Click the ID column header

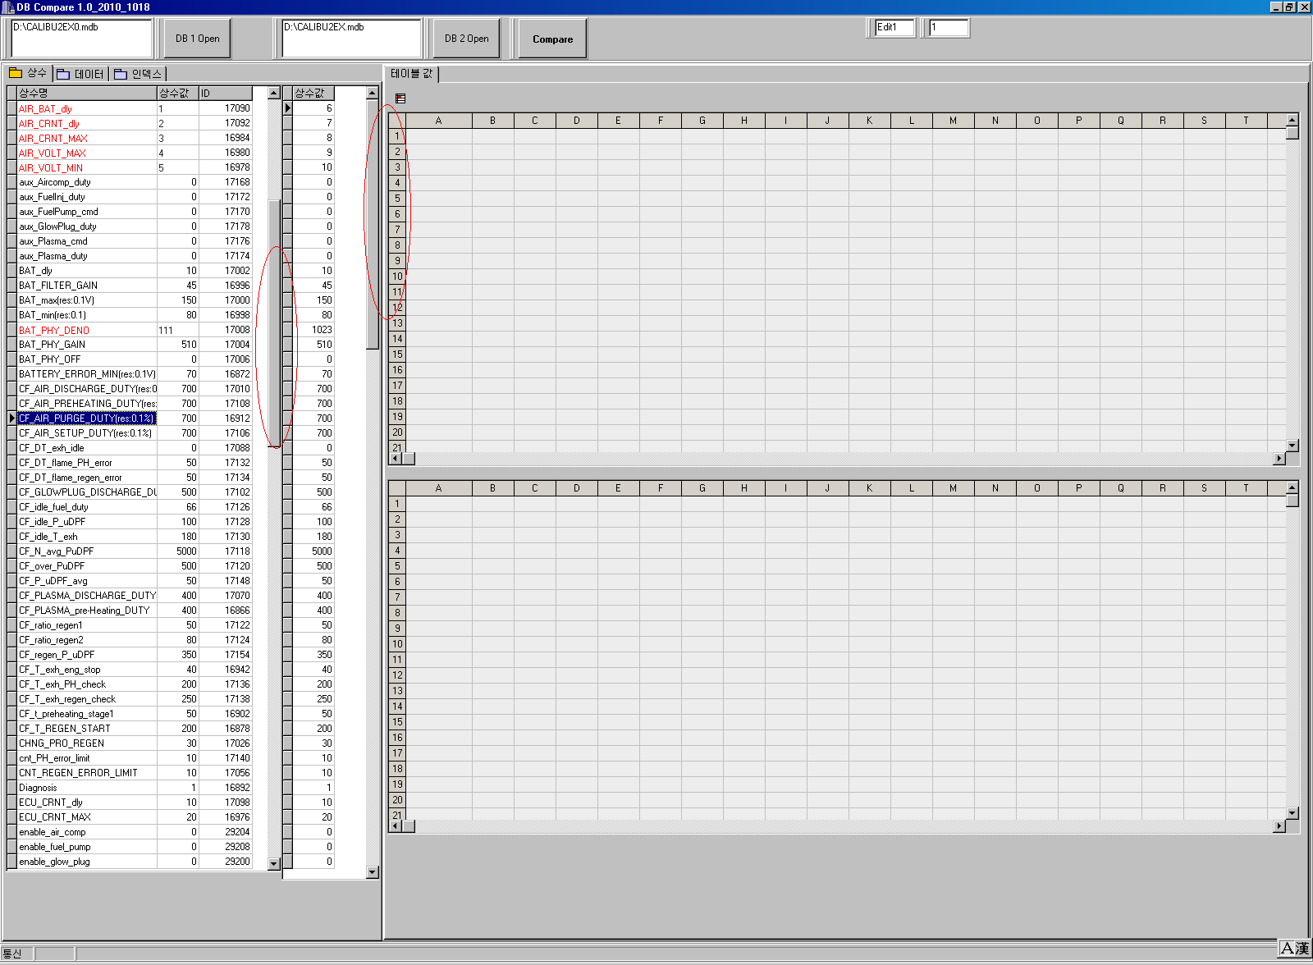pos(225,94)
